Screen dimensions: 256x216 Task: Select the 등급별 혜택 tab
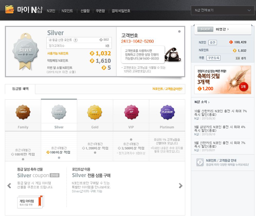pos(20,89)
